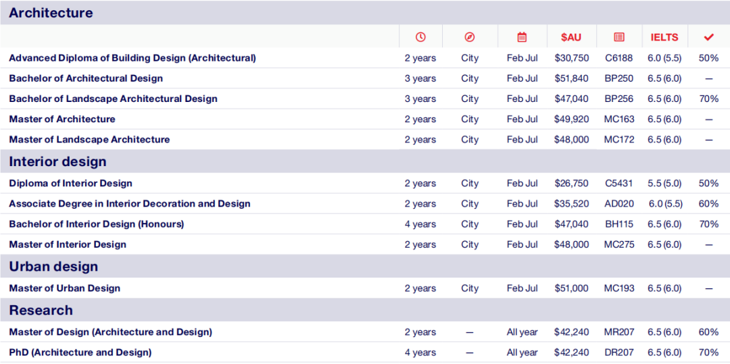730x364 pixels.
Task: Open Master of Design (Architecture and Design)
Action: (x=111, y=332)
